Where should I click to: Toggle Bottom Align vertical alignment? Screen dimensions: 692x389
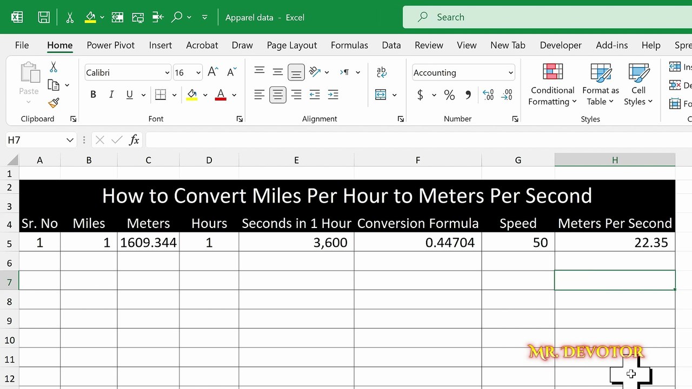coord(296,72)
